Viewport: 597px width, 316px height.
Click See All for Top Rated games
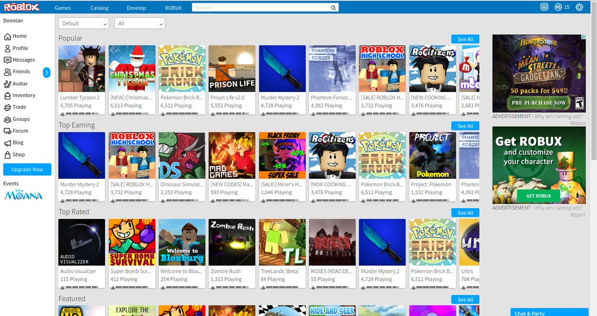tap(465, 212)
